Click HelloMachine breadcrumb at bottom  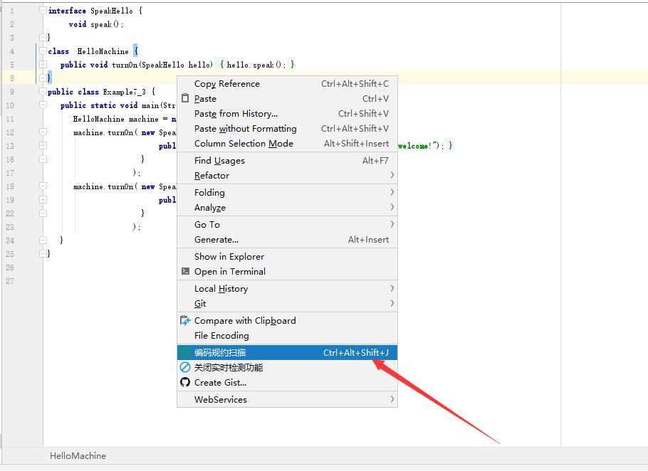pyautogui.click(x=78, y=456)
